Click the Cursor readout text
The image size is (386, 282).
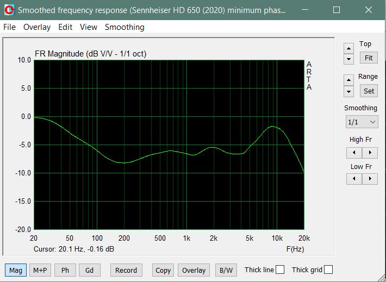click(74, 249)
